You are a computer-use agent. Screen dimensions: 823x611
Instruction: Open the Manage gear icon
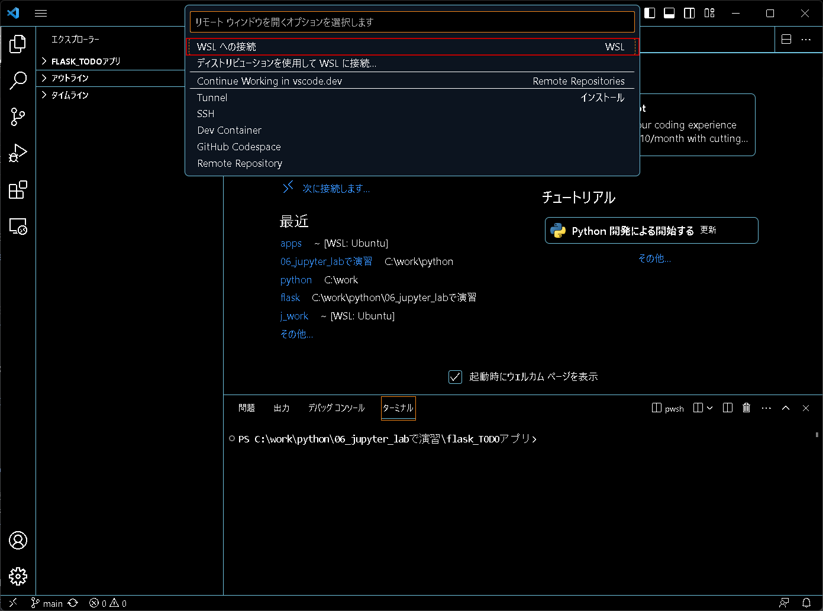tap(18, 576)
